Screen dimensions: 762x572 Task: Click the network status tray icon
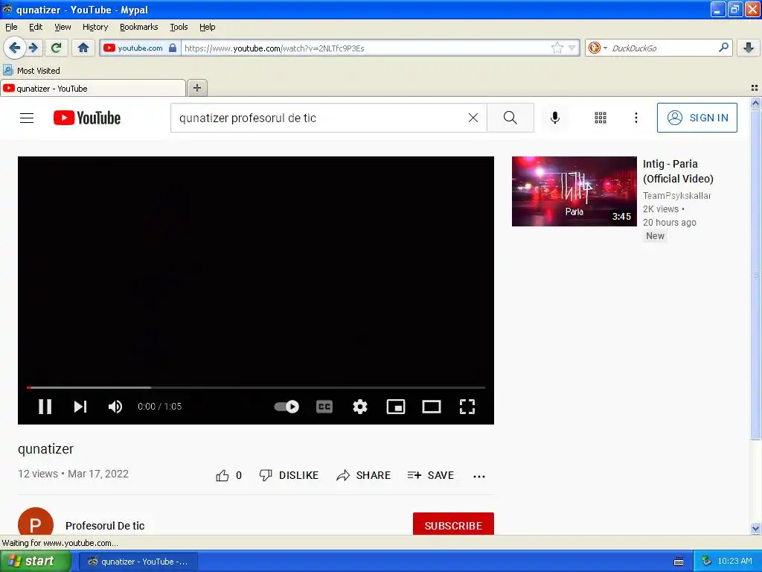coord(707,562)
